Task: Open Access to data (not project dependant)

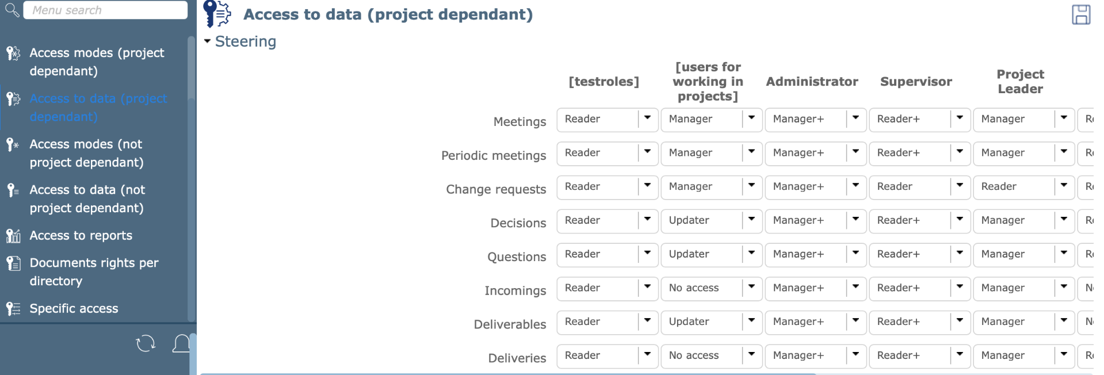Action: click(87, 198)
